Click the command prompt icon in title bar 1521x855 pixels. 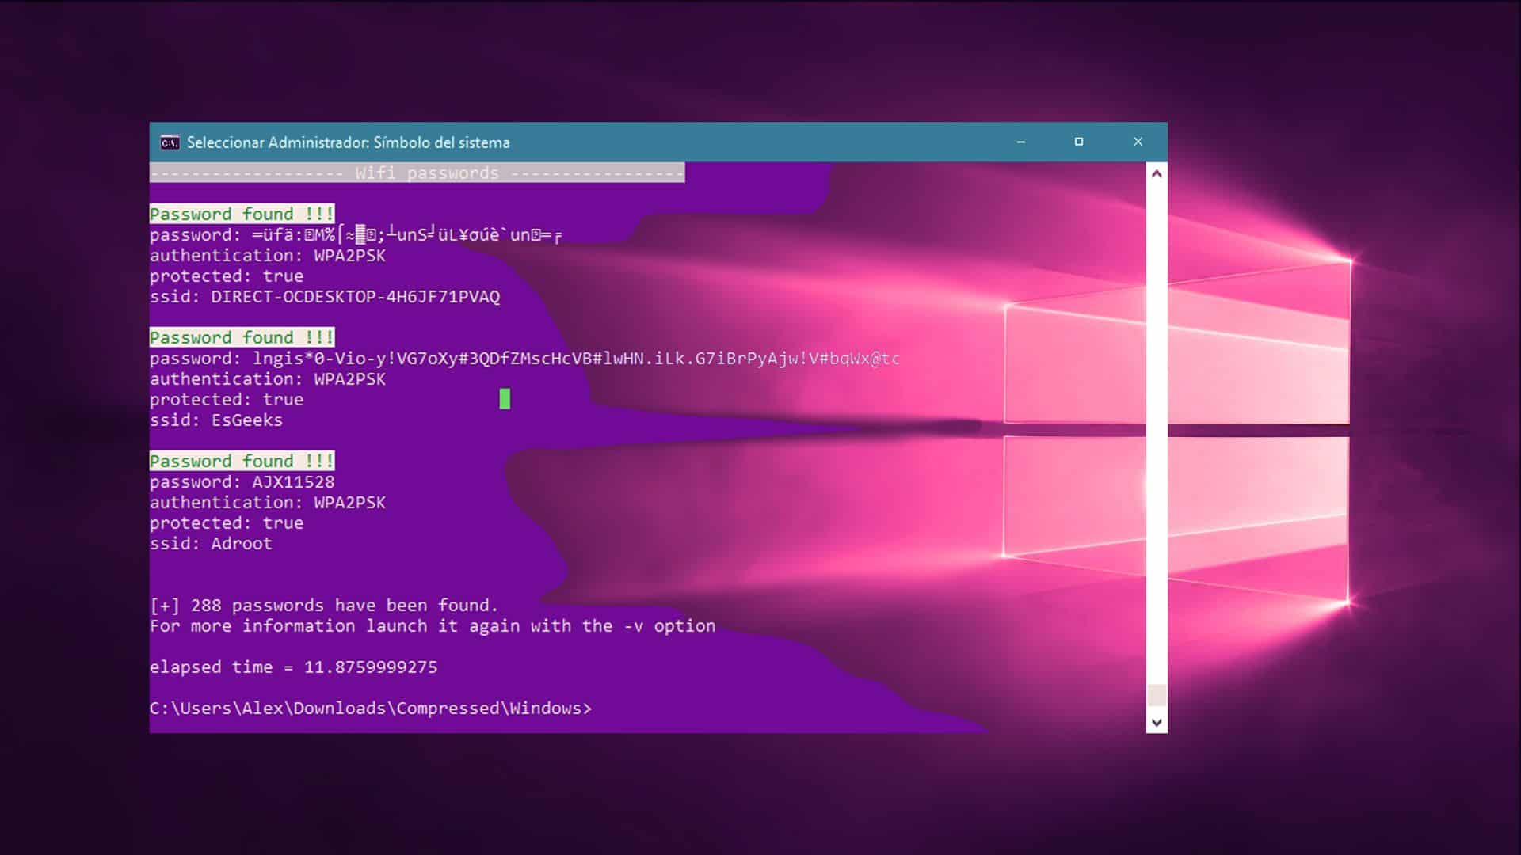tap(169, 142)
